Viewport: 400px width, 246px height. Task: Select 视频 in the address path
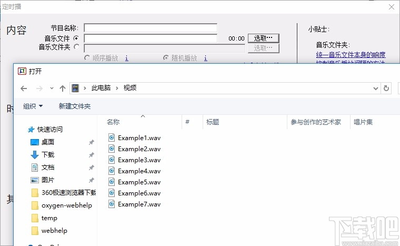[130, 88]
